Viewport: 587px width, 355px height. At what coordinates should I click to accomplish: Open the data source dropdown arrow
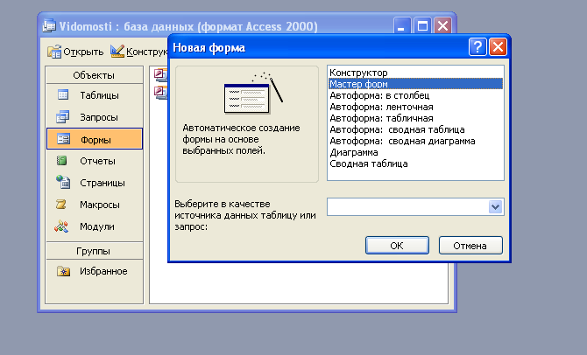coord(495,206)
